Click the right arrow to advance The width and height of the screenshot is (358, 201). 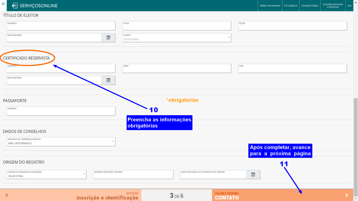[x=347, y=195]
